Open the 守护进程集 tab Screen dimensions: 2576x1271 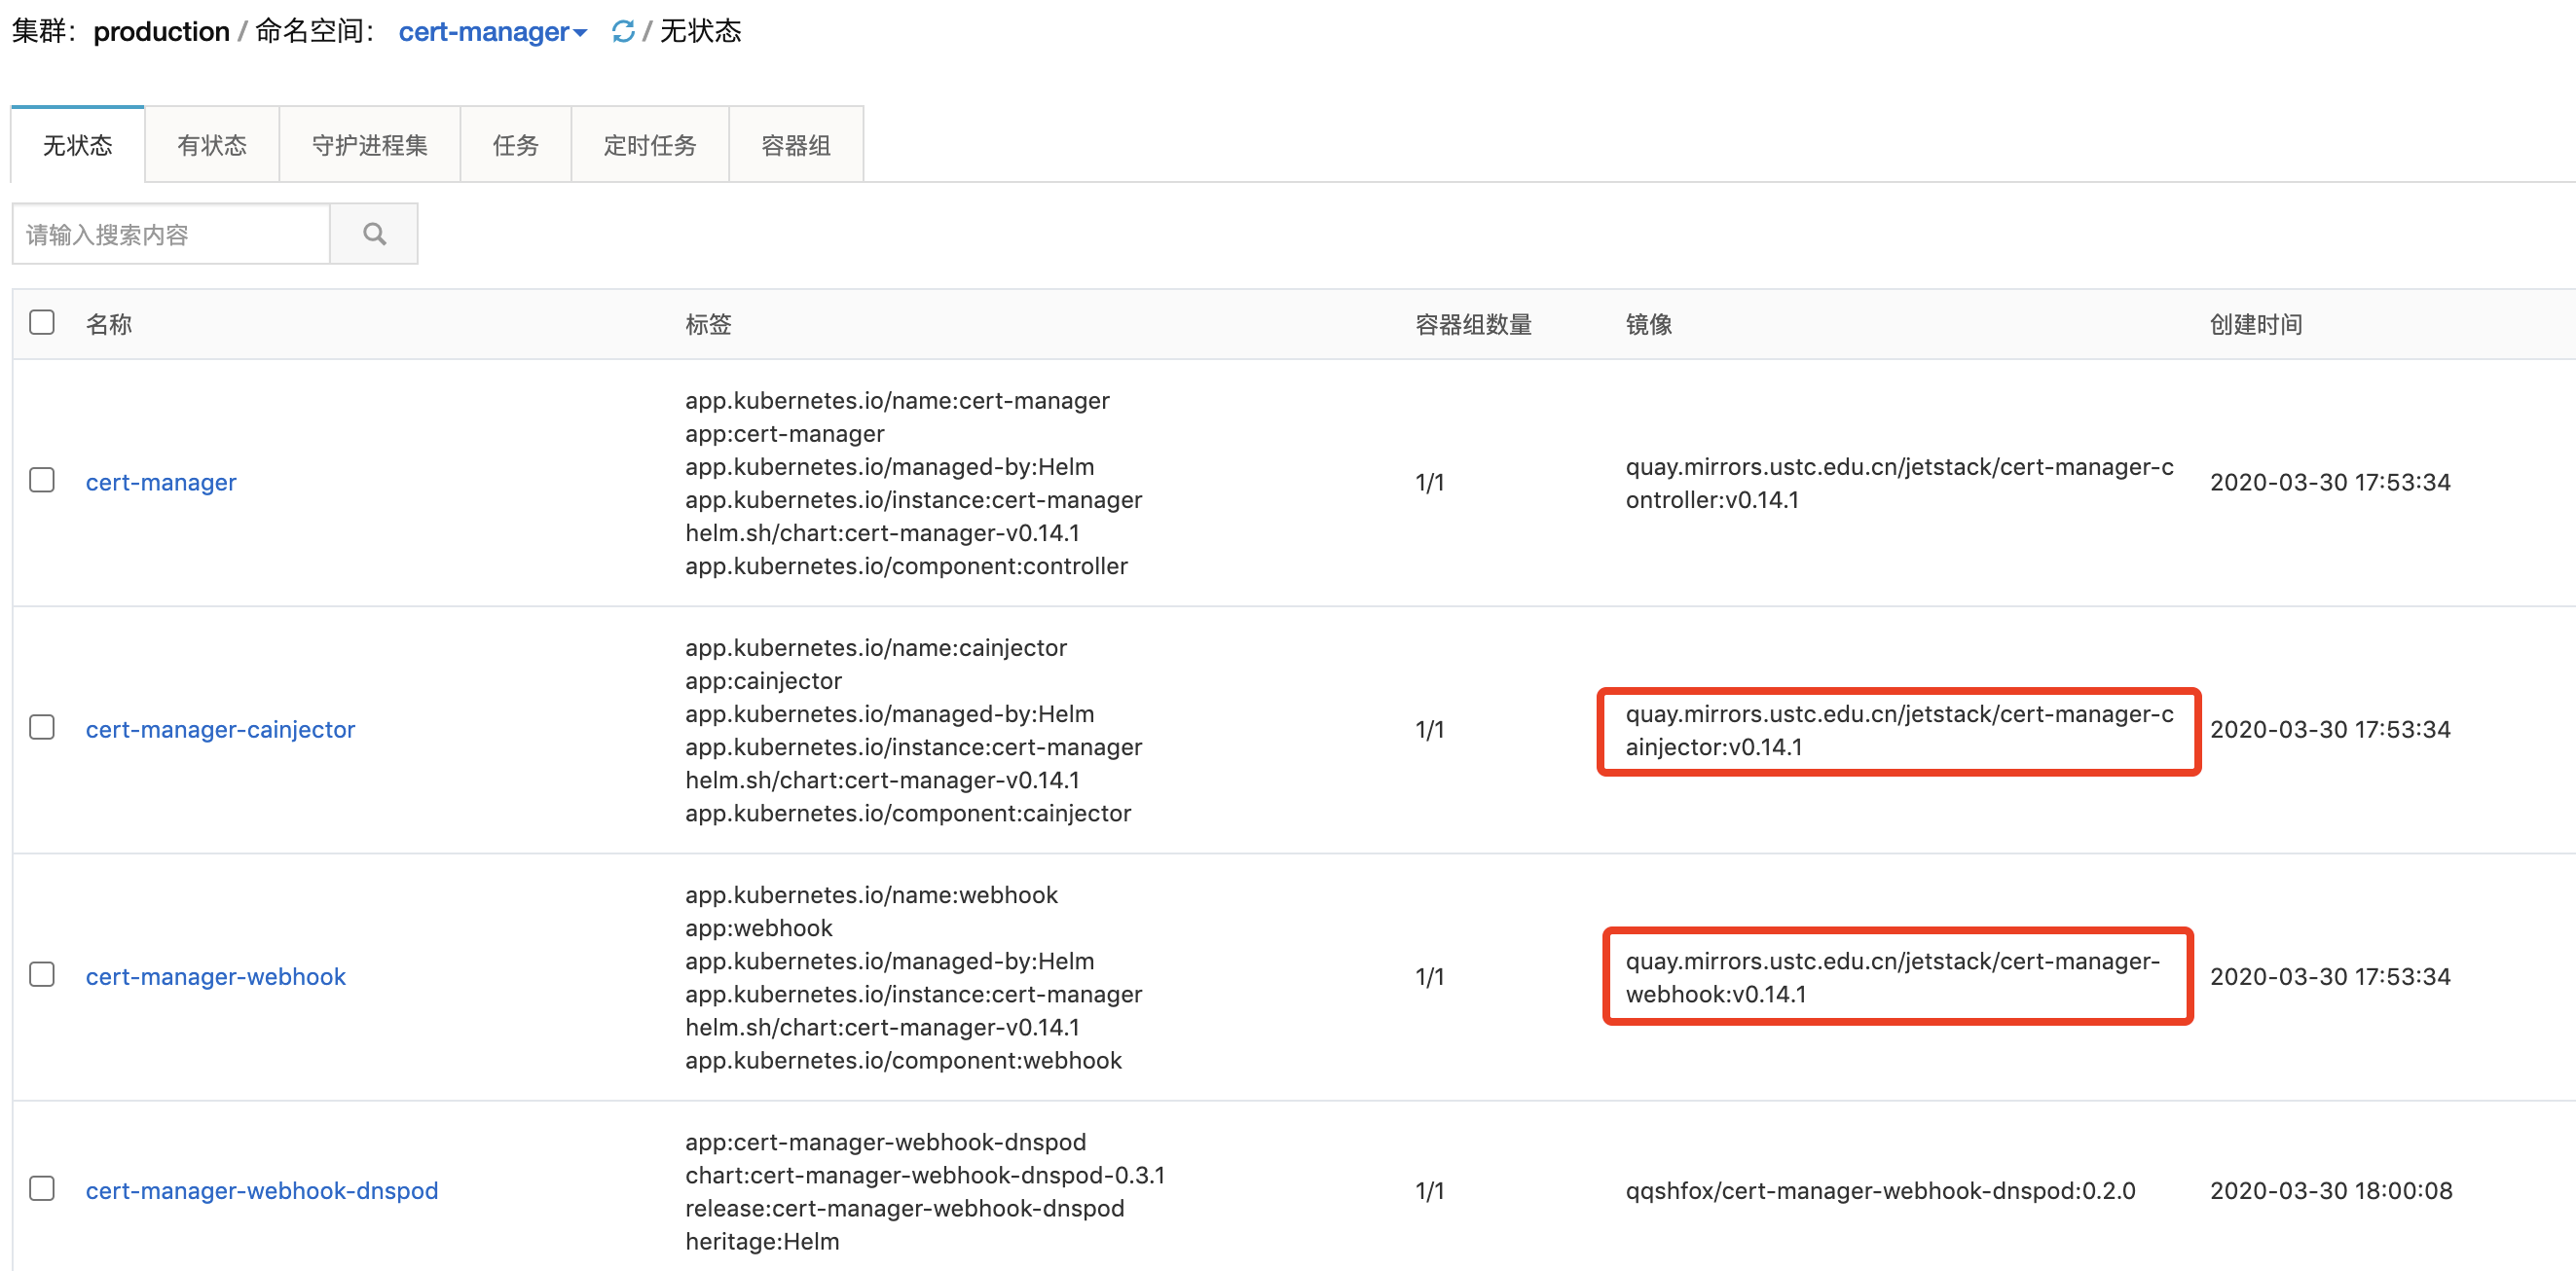369,146
